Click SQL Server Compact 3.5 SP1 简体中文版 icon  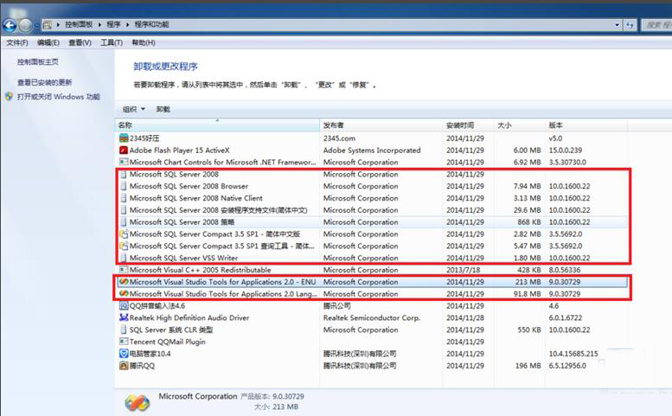click(x=124, y=234)
